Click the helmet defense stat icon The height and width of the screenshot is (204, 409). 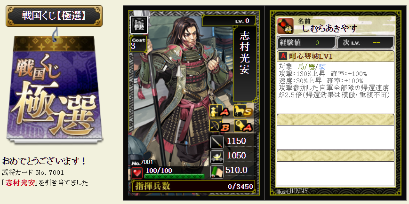pyautogui.click(x=217, y=157)
